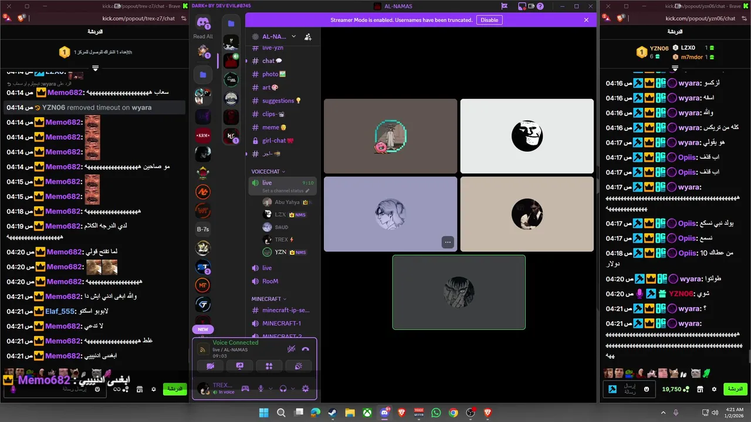Select the green-outlined speaking participant tile
Screen dimensions: 751x422
459,292
